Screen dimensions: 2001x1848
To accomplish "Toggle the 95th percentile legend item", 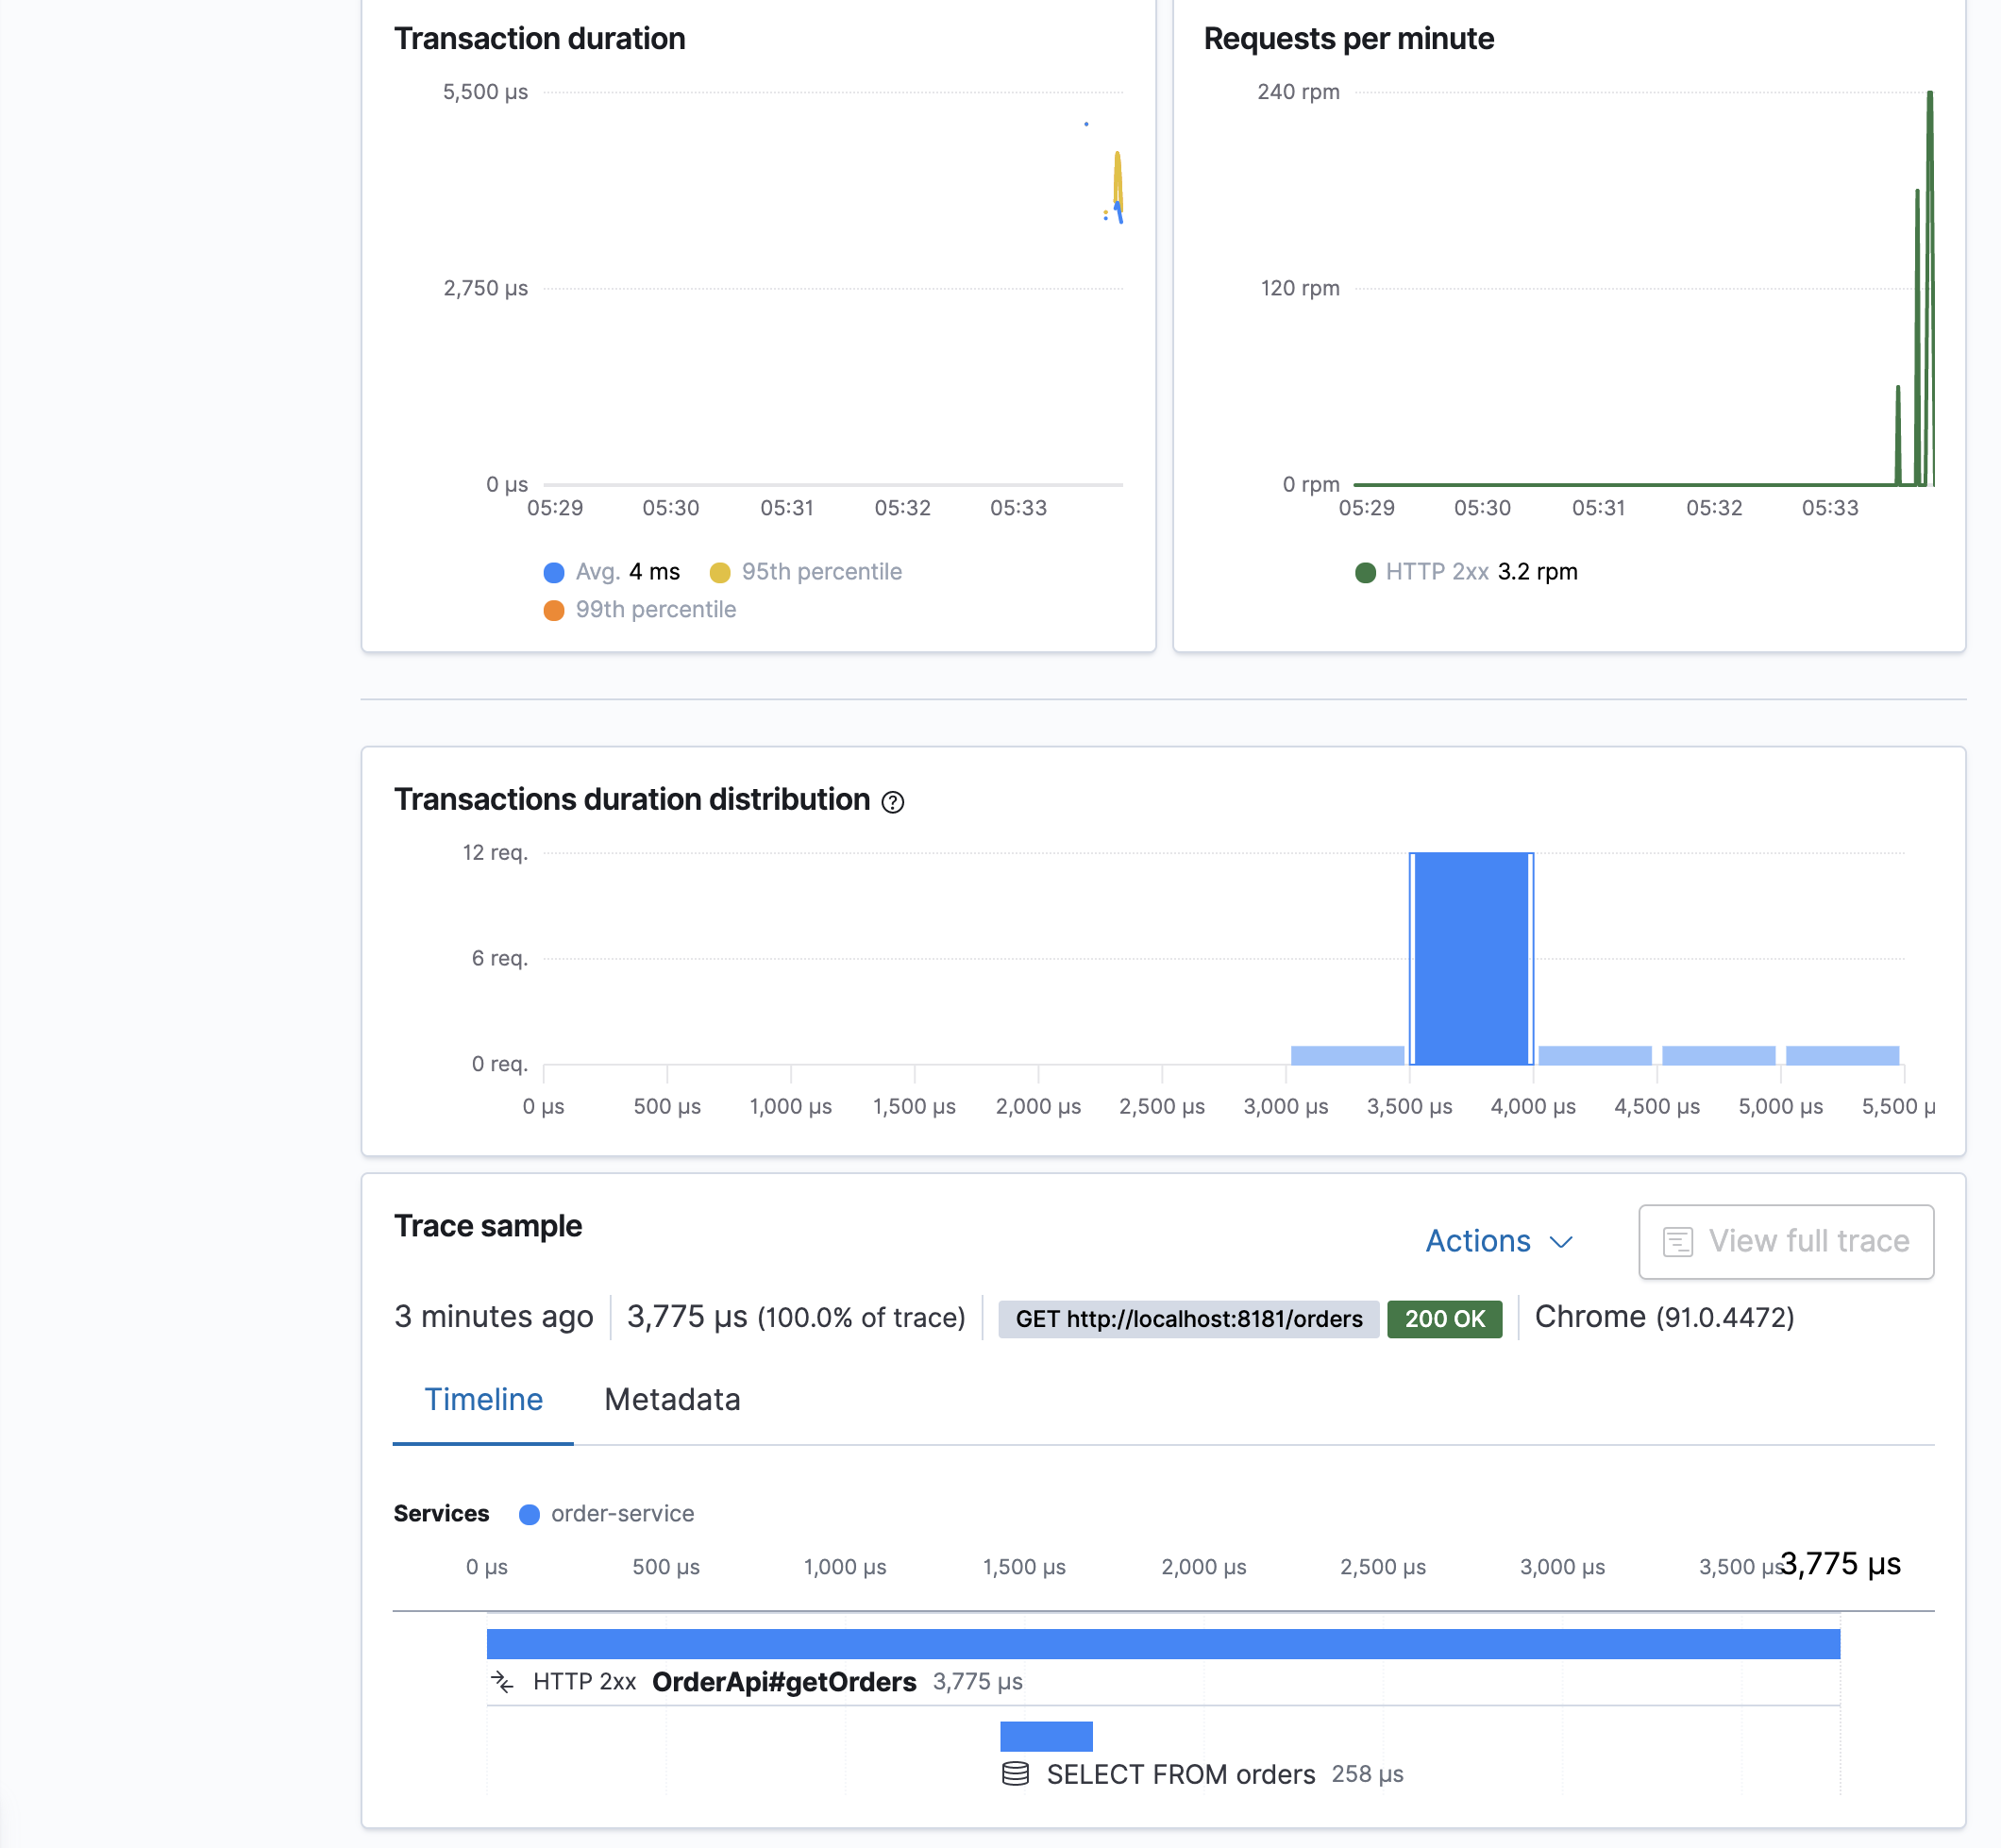I will pos(820,572).
